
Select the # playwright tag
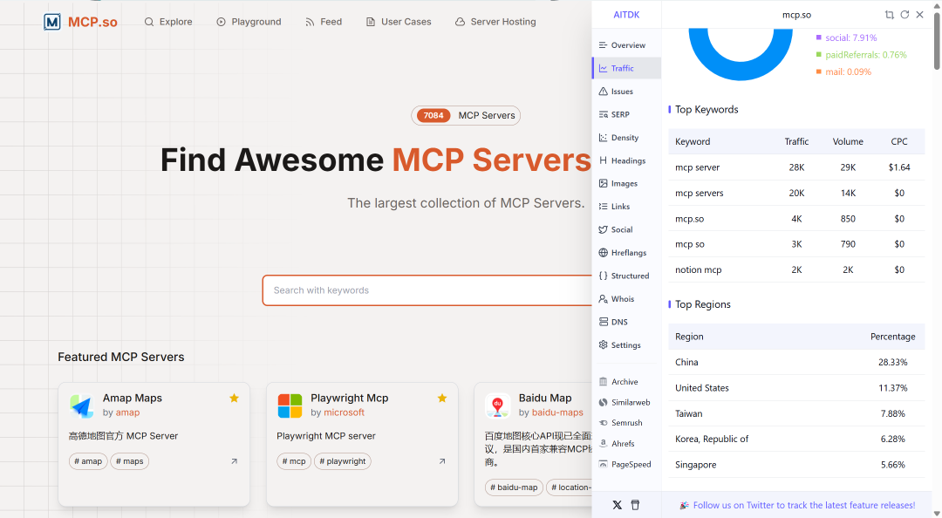343,461
